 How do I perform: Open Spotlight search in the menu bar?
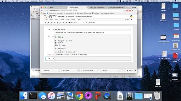tap(172, 1)
